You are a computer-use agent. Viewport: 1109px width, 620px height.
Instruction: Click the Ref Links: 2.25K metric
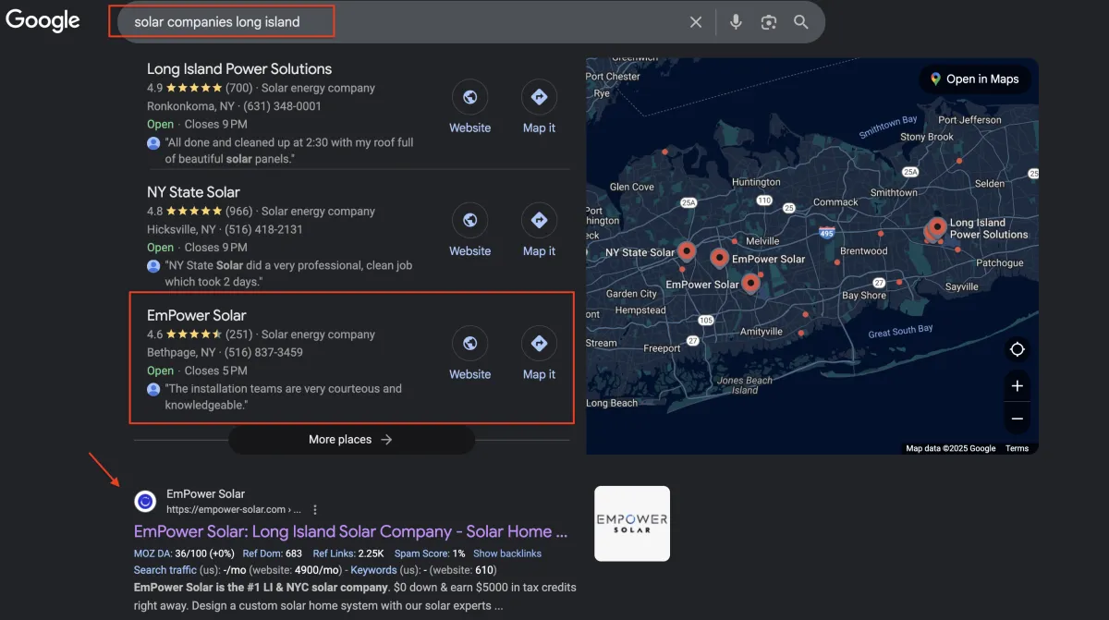[x=348, y=553]
